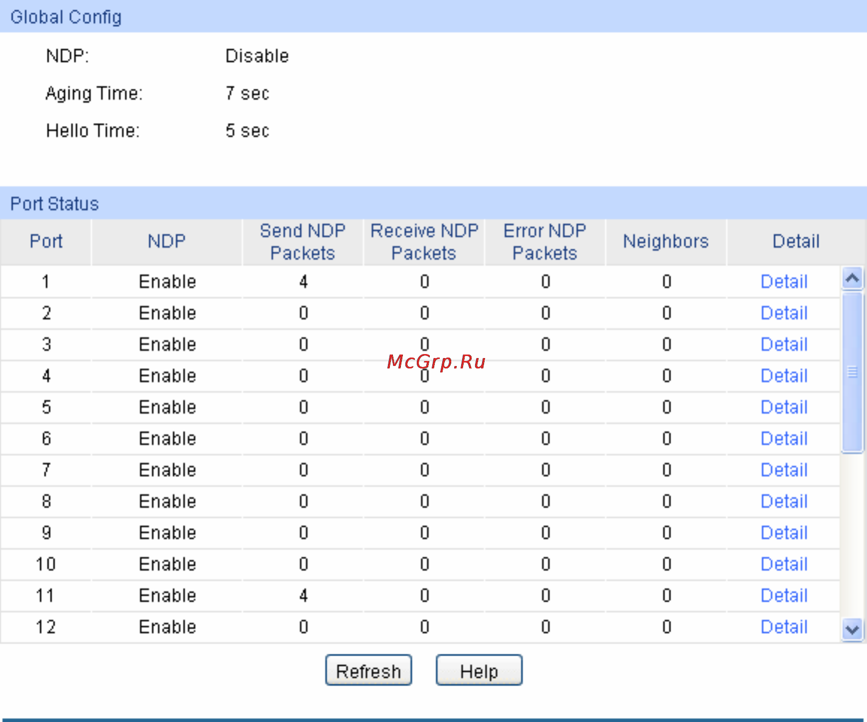Image resolution: width=867 pixels, height=722 pixels.
Task: Click the scrollbar up arrow
Action: (853, 278)
